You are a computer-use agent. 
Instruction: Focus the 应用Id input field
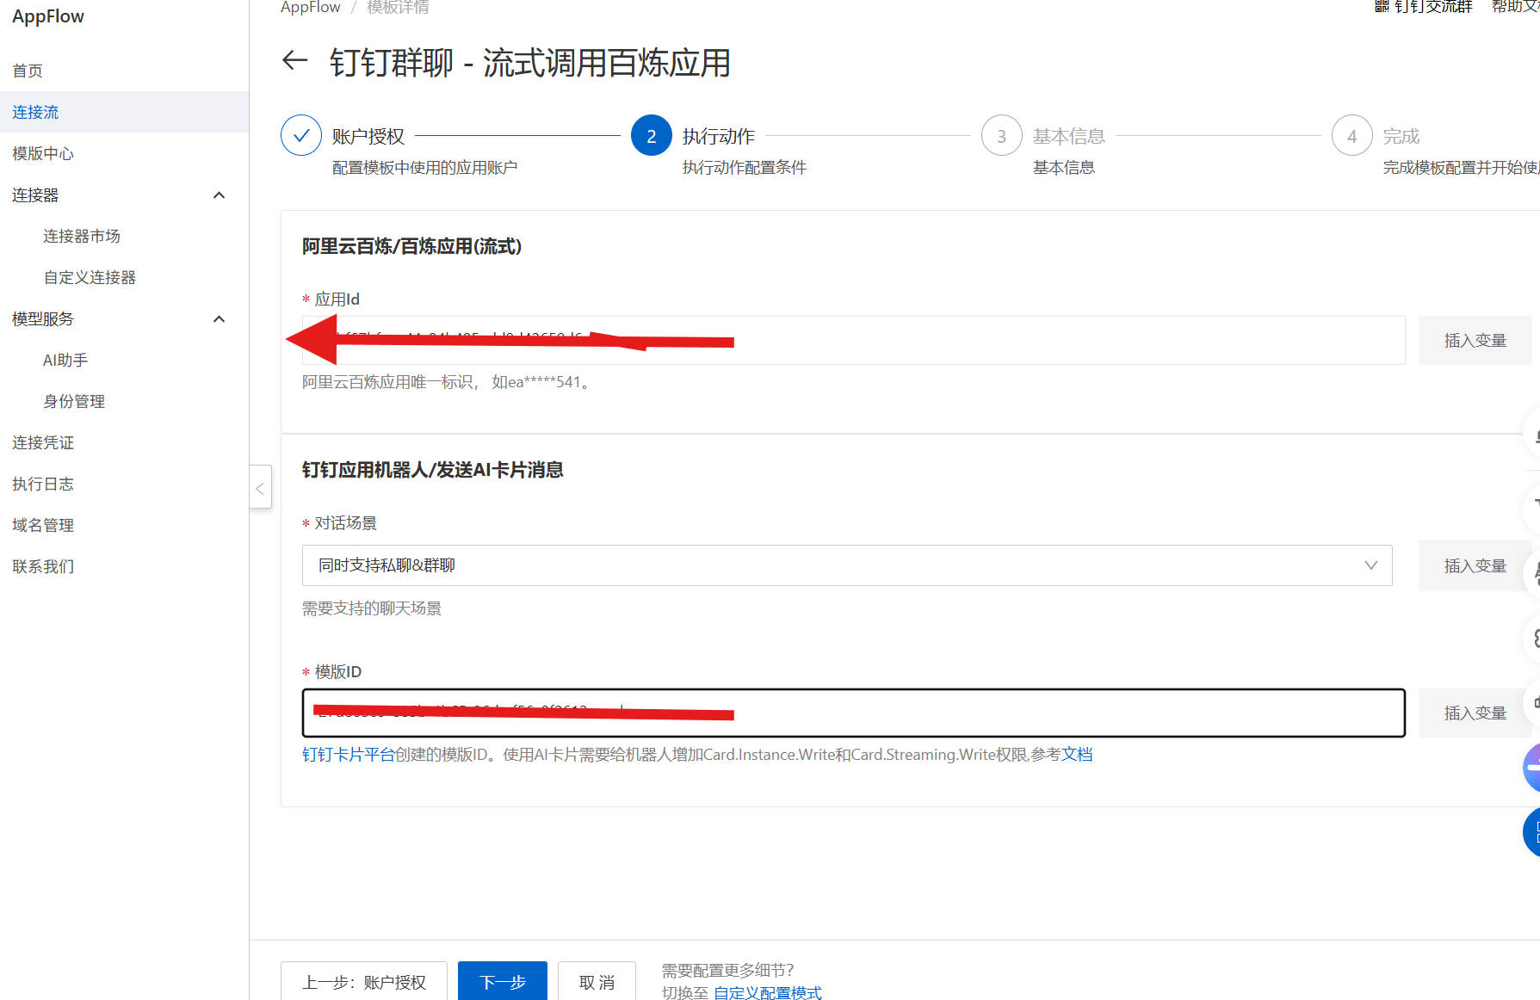[x=853, y=341]
